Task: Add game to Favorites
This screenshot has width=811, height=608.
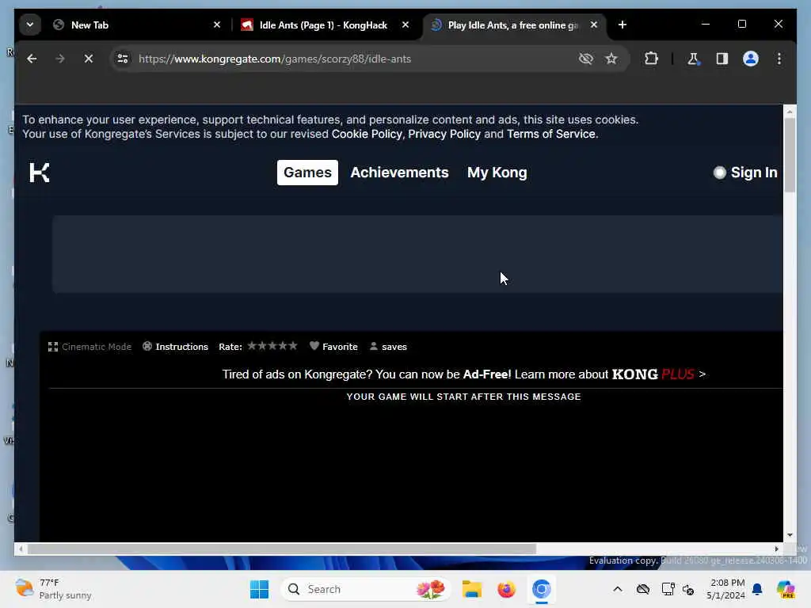Action: pos(333,347)
